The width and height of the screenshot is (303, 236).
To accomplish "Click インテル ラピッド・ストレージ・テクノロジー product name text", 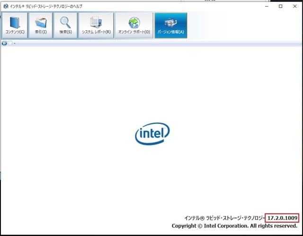I will tap(225, 218).
